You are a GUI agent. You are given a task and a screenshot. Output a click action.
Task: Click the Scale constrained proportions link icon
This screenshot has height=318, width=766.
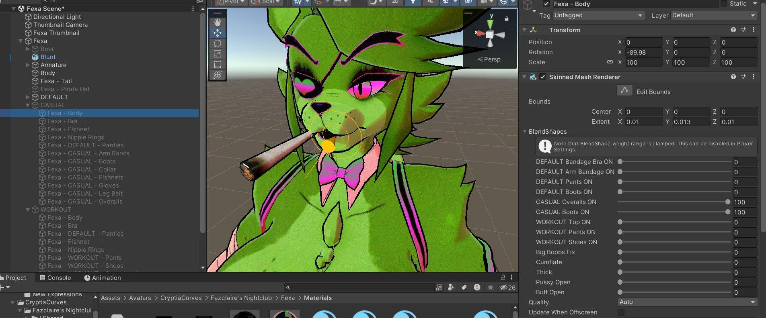pyautogui.click(x=610, y=62)
